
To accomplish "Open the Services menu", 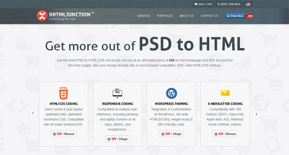I will click(x=144, y=16).
